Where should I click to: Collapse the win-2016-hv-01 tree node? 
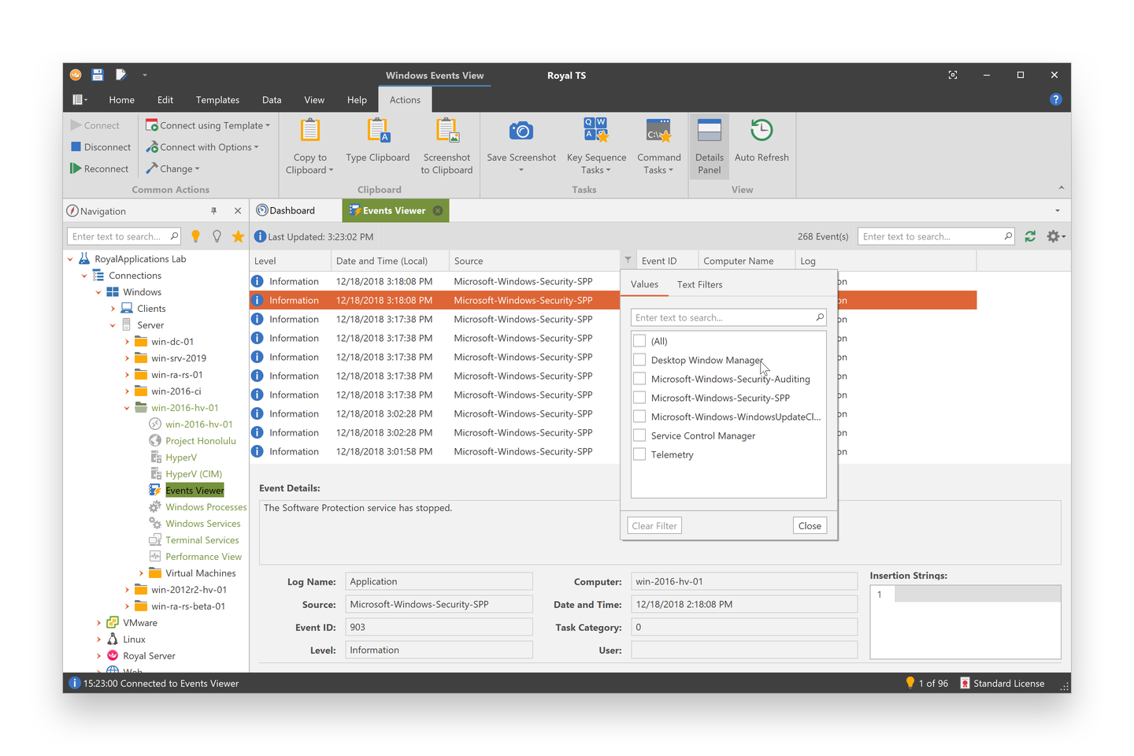pyautogui.click(x=126, y=407)
